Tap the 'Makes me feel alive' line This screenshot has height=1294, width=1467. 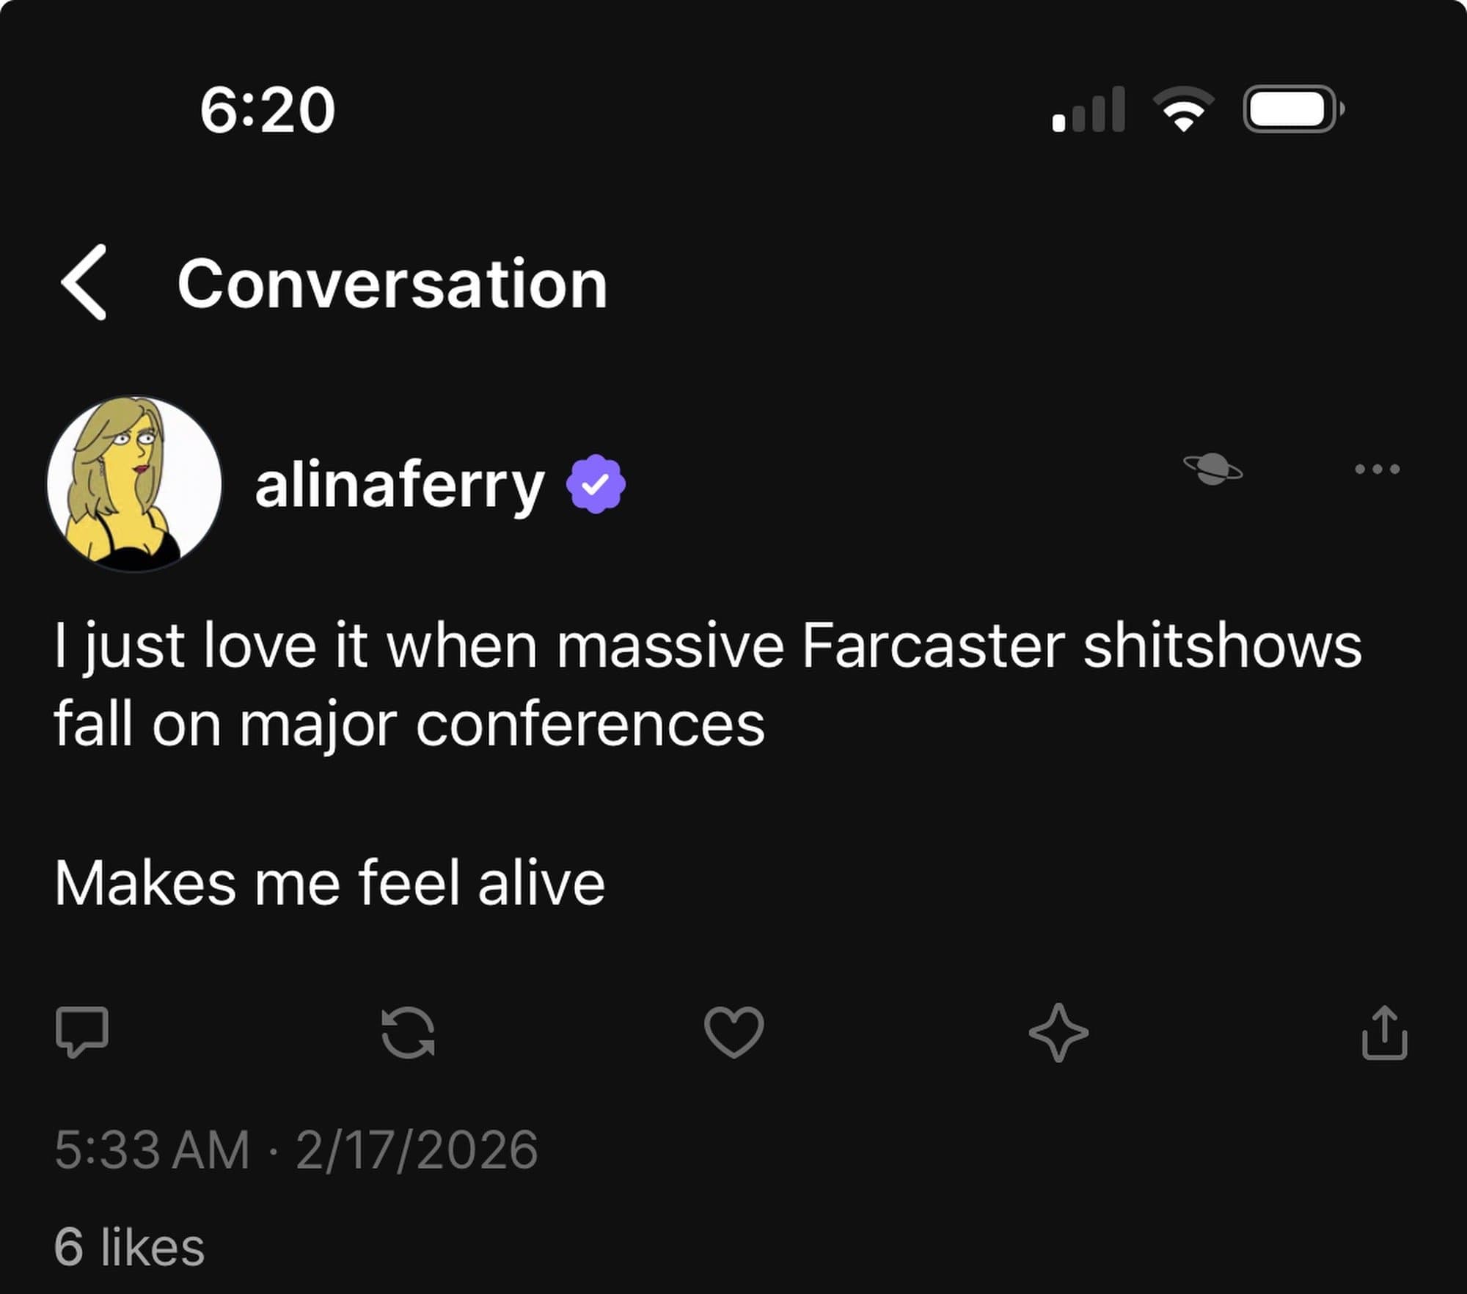(x=329, y=882)
